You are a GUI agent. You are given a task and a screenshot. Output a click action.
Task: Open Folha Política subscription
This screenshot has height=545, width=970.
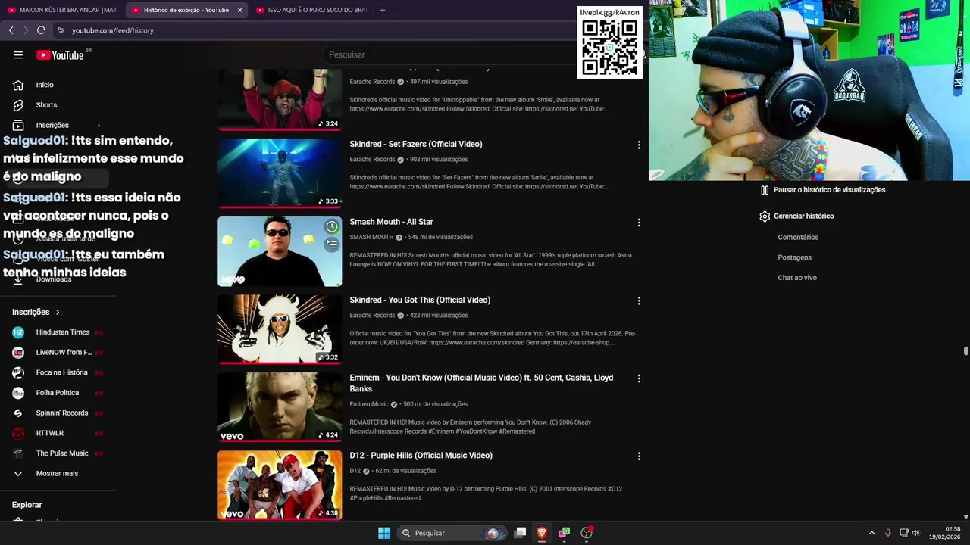pyautogui.click(x=58, y=393)
